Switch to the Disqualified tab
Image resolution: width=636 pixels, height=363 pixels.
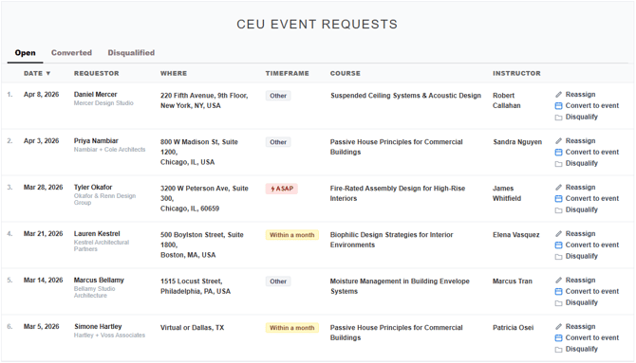coord(131,53)
